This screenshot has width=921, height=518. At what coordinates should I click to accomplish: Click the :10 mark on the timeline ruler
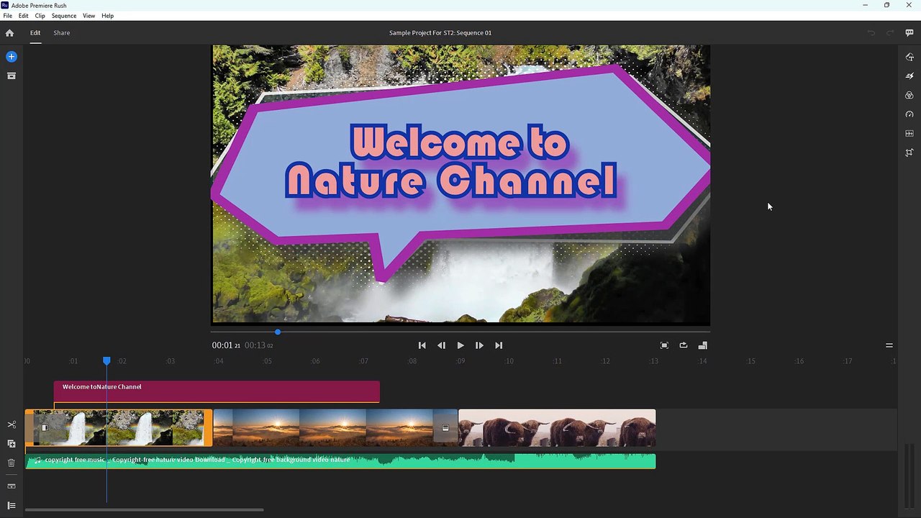click(x=509, y=361)
